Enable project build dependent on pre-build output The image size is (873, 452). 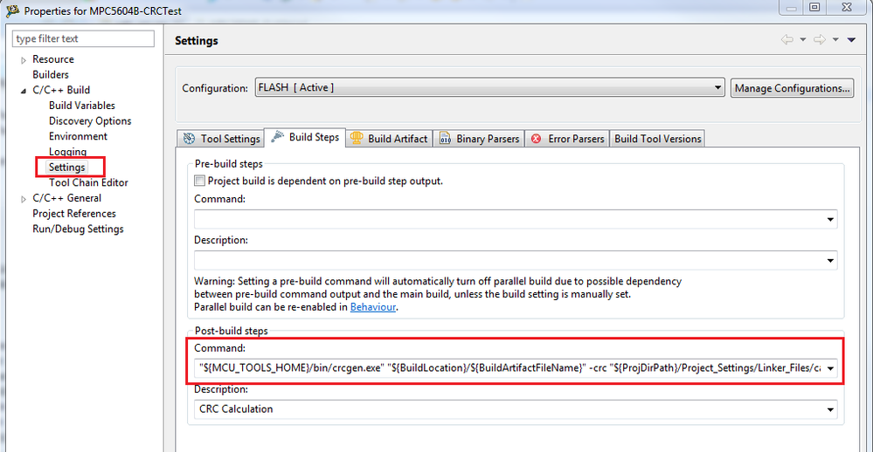click(x=199, y=180)
